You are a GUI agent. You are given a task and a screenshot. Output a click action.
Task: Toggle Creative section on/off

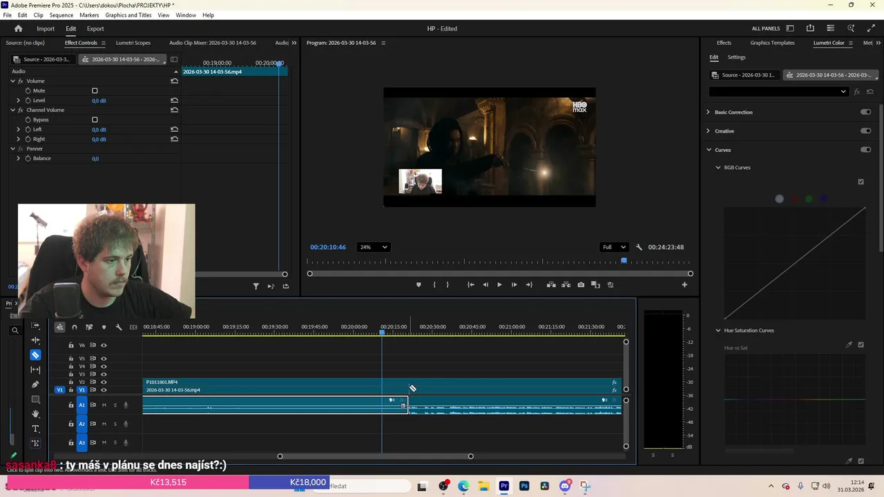865,130
